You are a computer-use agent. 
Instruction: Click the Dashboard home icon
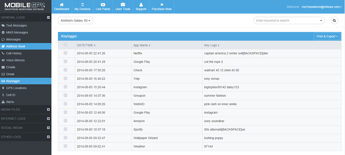coord(62,4)
